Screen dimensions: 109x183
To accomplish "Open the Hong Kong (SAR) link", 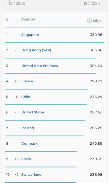I will pyautogui.click(x=36, y=50).
